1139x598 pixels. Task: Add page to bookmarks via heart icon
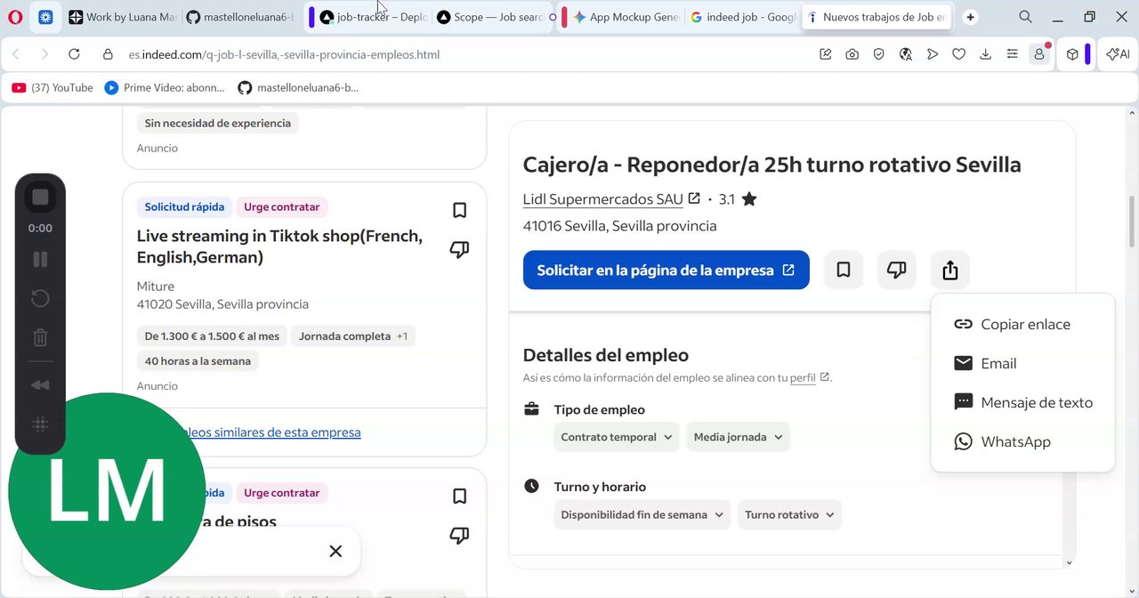[959, 54]
